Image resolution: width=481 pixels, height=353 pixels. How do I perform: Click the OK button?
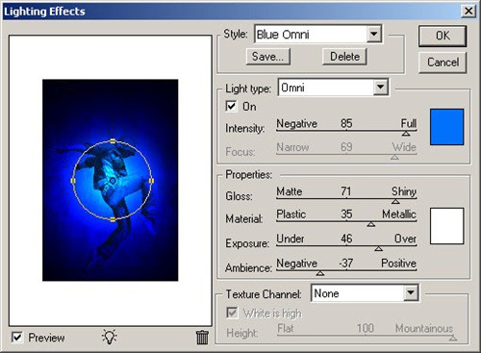443,36
